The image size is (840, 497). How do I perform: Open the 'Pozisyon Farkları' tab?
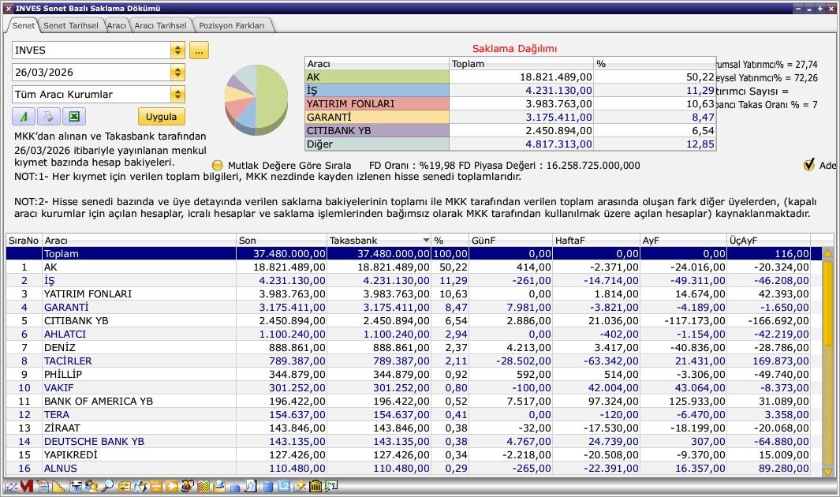click(232, 25)
